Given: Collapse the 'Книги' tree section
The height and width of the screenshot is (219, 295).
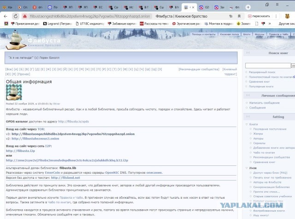Looking at the screenshot, I should [x=247, y=124].
